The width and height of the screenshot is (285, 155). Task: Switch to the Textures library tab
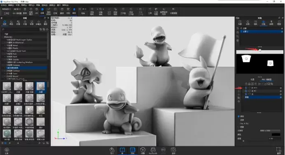pyautogui.click(x=18, y=23)
